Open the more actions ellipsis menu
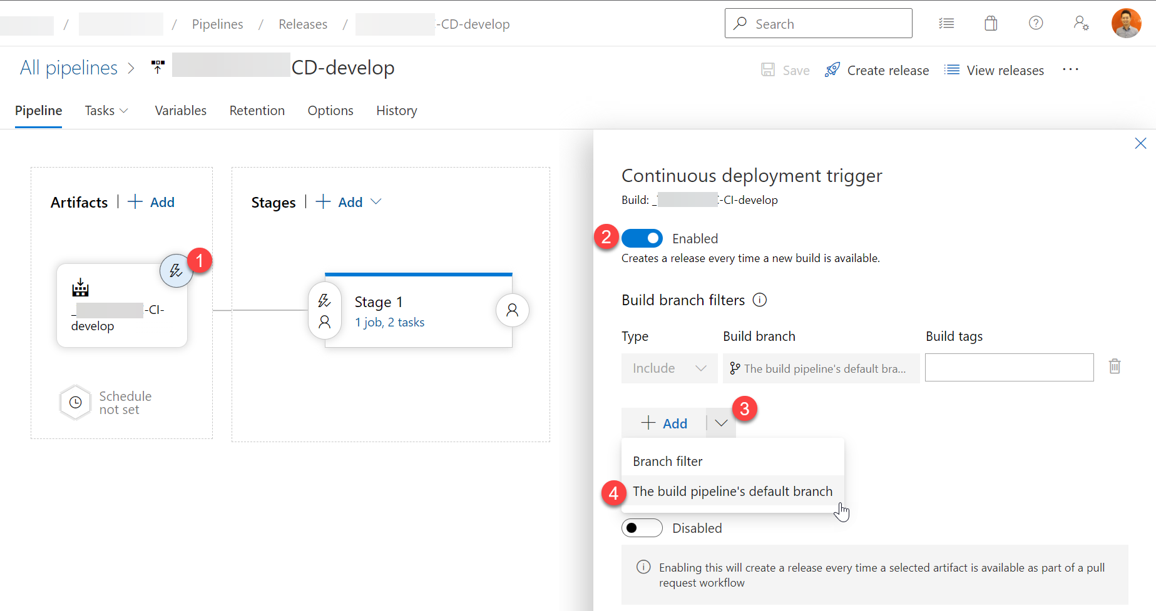Viewport: 1156px width, 611px height. click(x=1070, y=69)
